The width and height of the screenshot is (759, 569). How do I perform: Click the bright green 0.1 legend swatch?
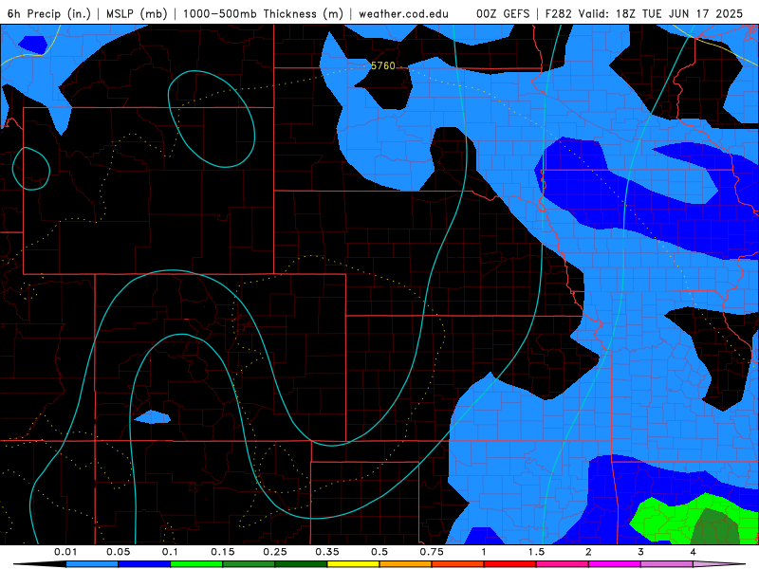(x=196, y=564)
